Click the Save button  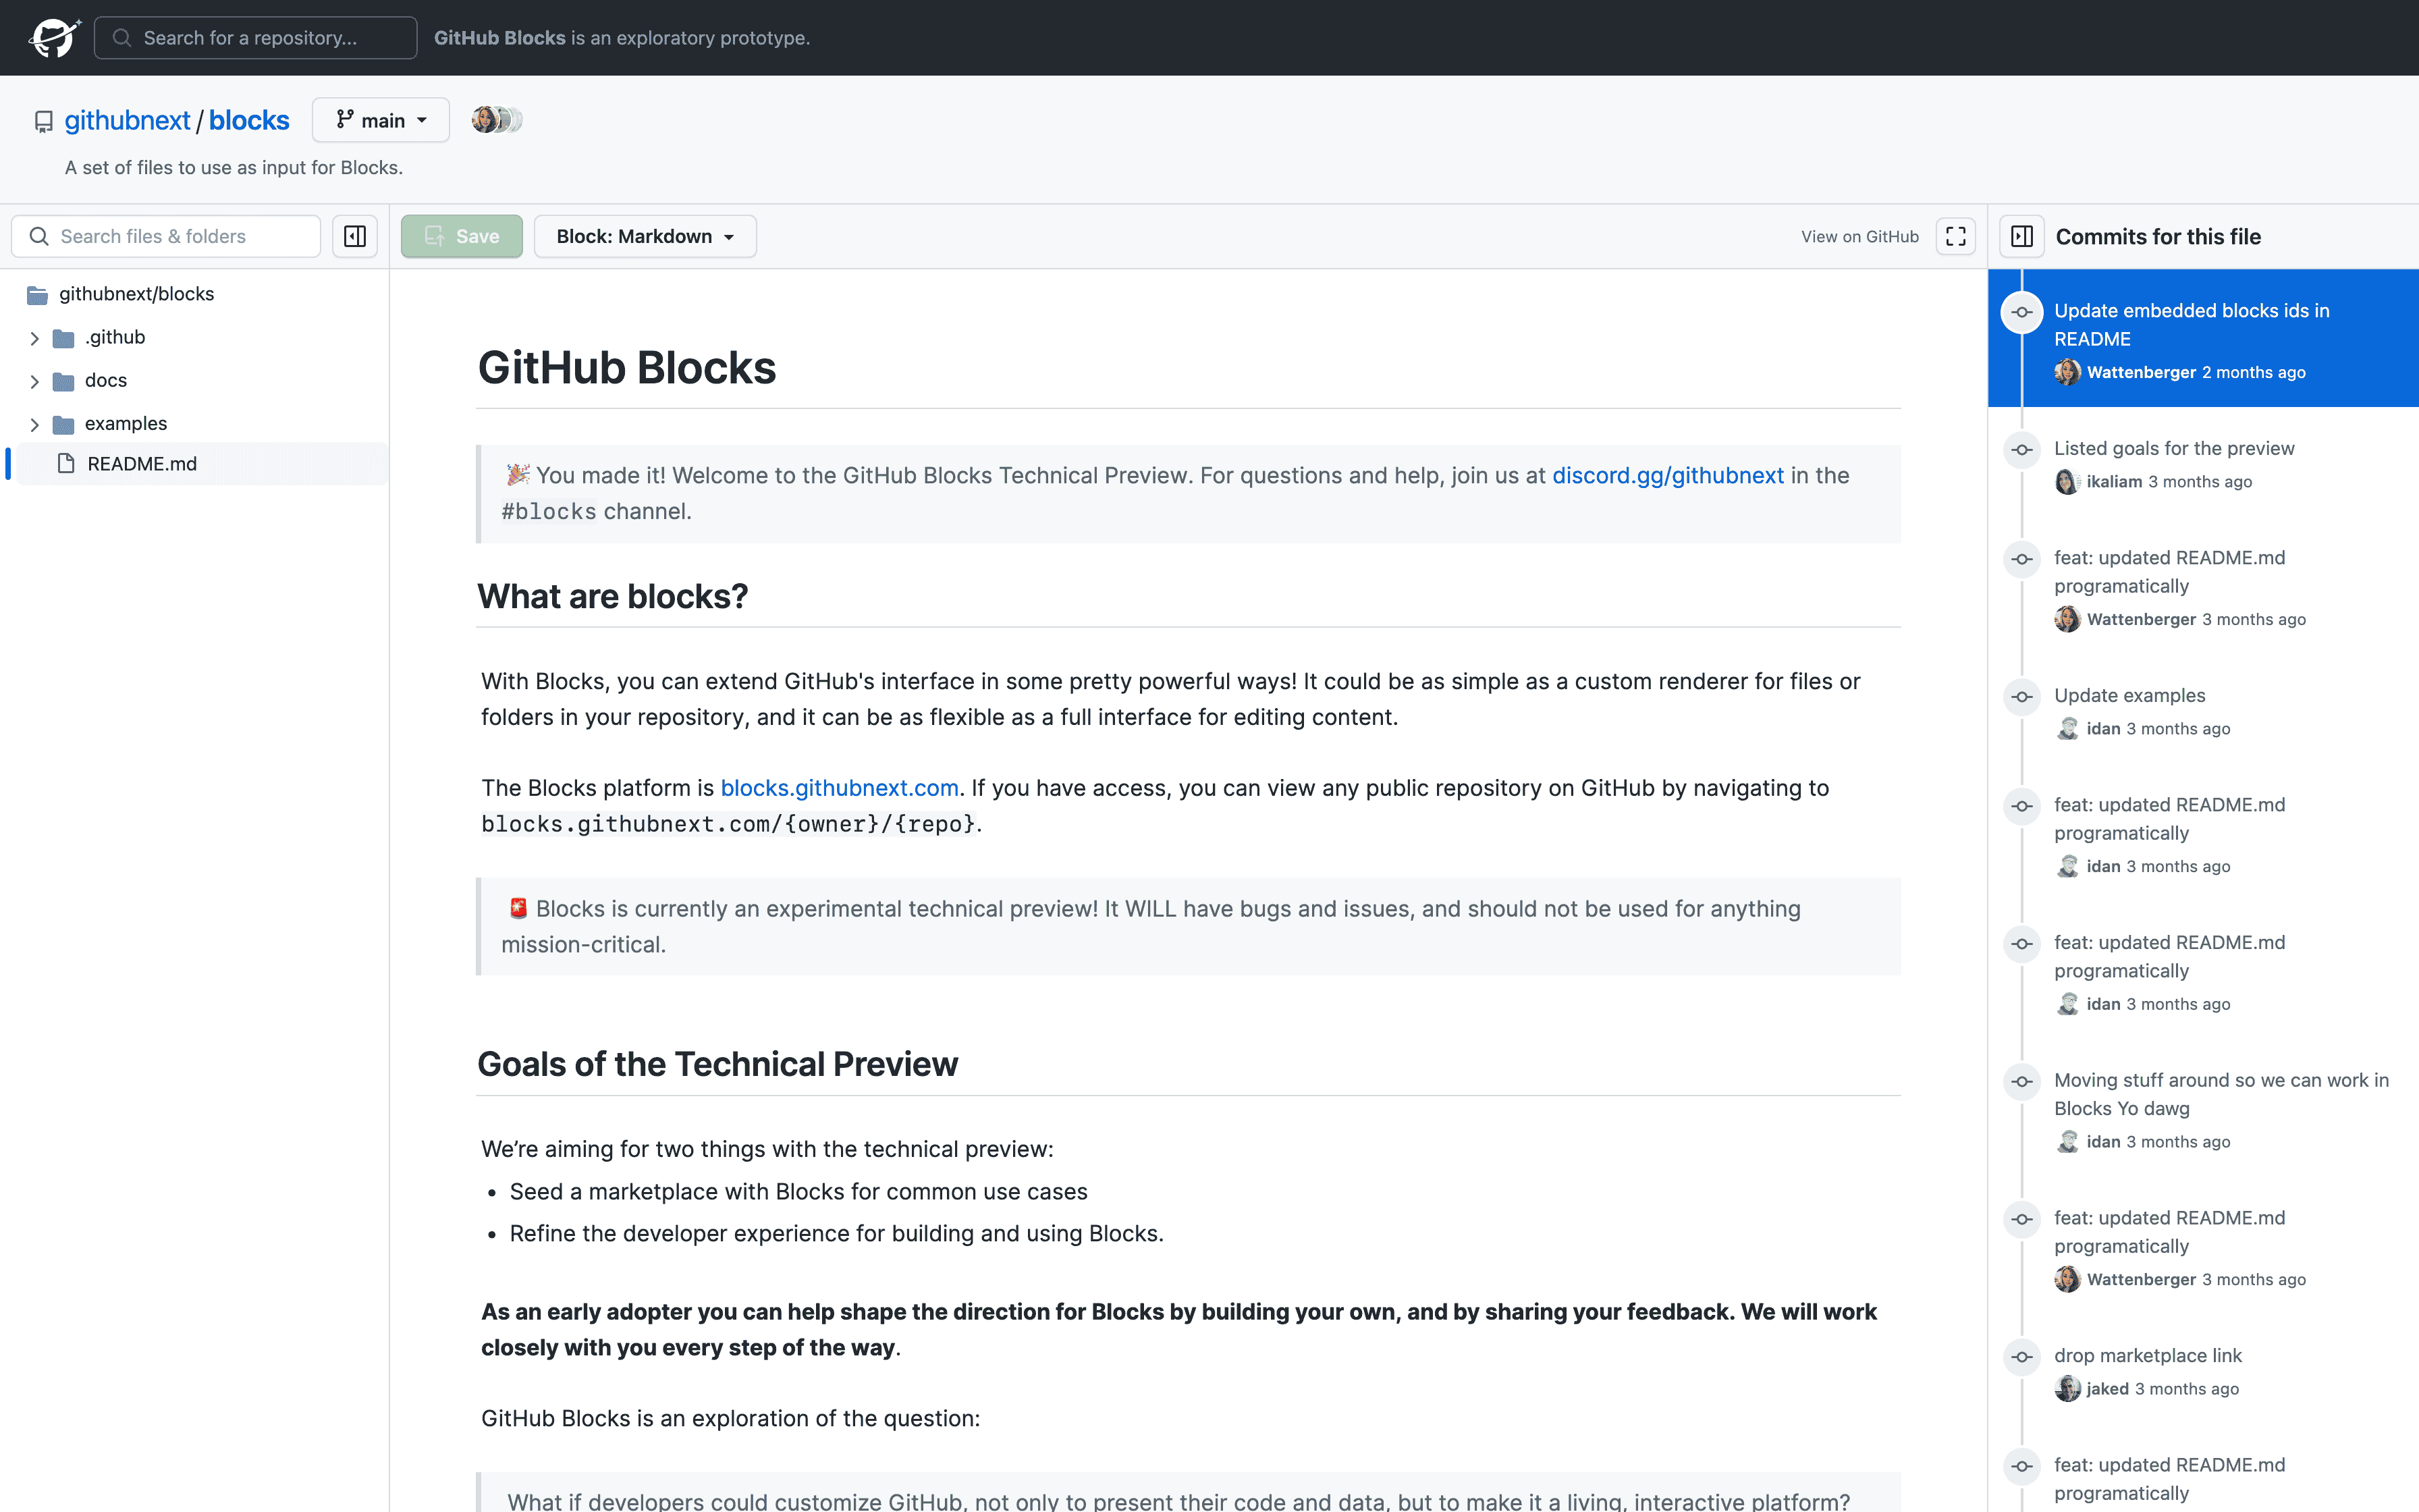(462, 237)
